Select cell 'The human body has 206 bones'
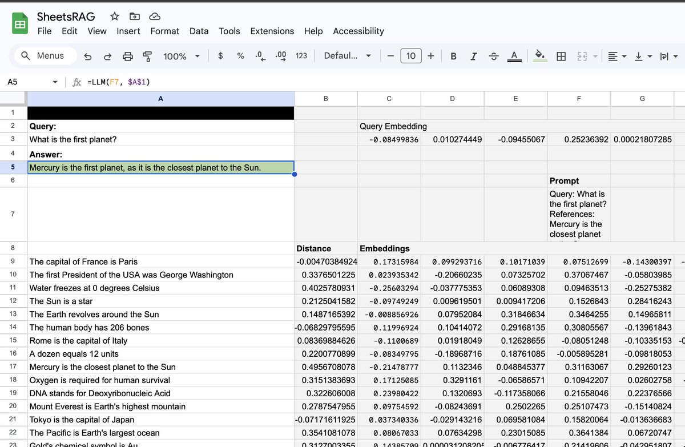 (160, 327)
